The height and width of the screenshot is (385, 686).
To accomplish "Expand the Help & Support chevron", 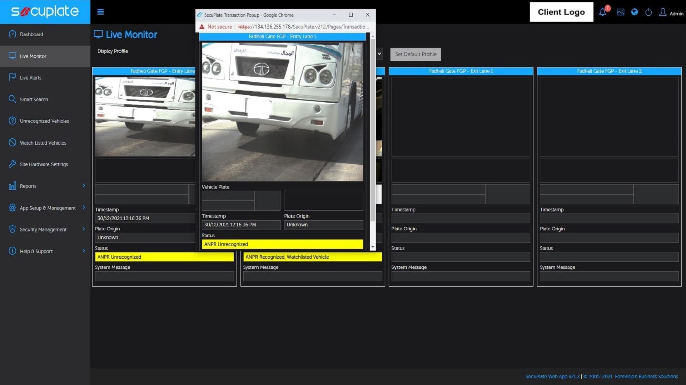I will coord(84,251).
